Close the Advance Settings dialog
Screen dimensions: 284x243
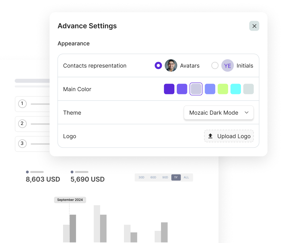[254, 26]
